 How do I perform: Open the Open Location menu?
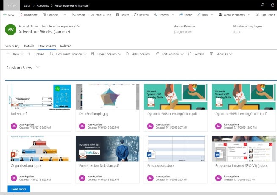pos(106,54)
